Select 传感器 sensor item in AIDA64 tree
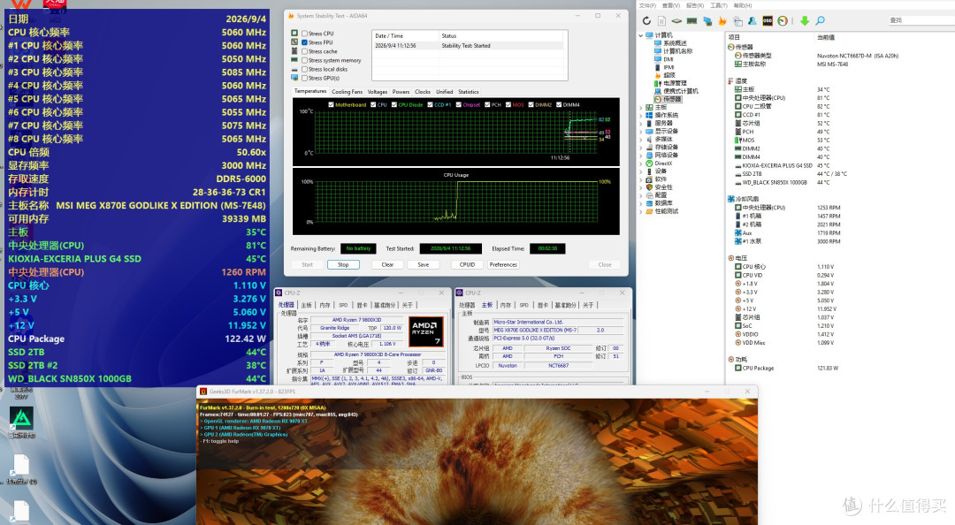955x525 pixels. (x=672, y=99)
